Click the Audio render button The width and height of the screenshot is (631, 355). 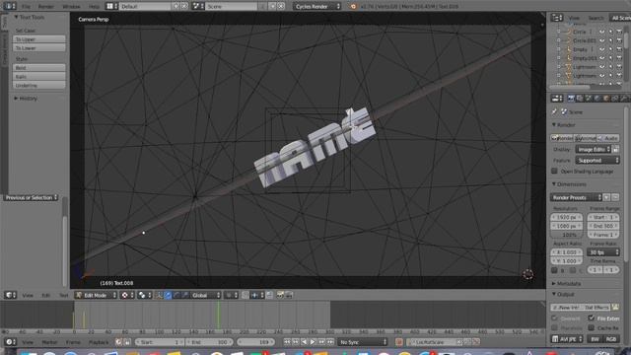(608, 138)
